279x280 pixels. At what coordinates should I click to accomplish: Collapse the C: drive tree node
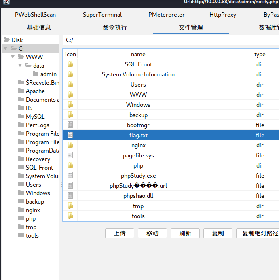5,49
